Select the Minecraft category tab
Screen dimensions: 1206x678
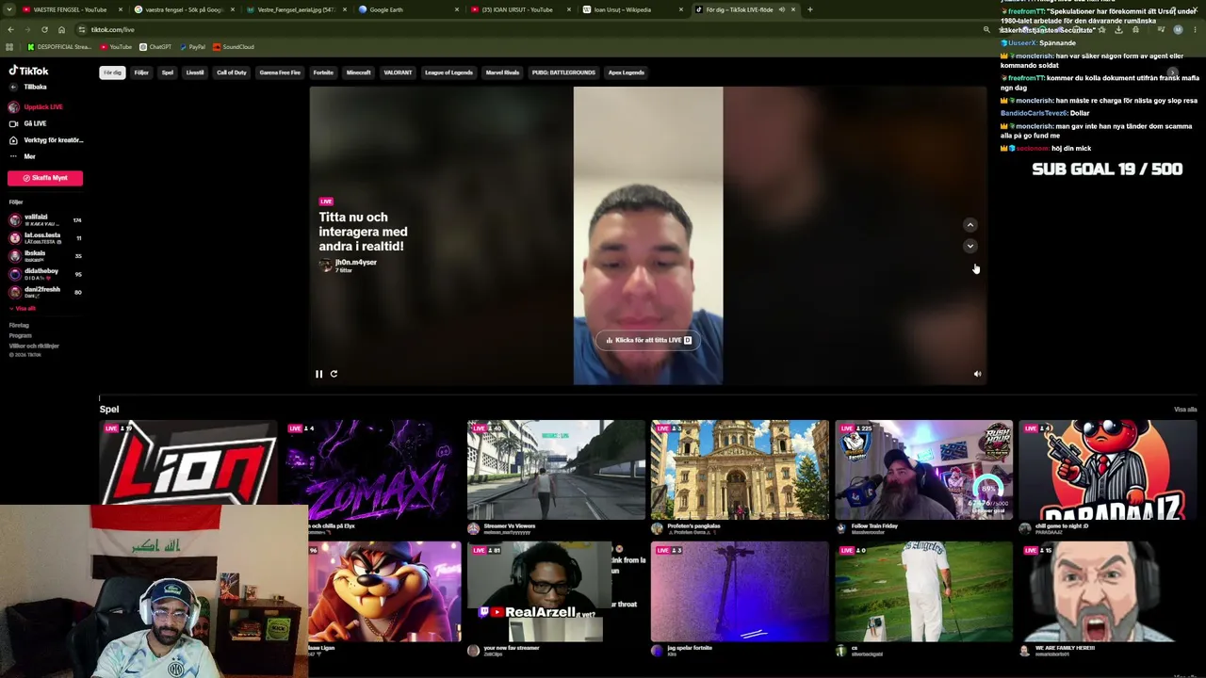tap(358, 73)
